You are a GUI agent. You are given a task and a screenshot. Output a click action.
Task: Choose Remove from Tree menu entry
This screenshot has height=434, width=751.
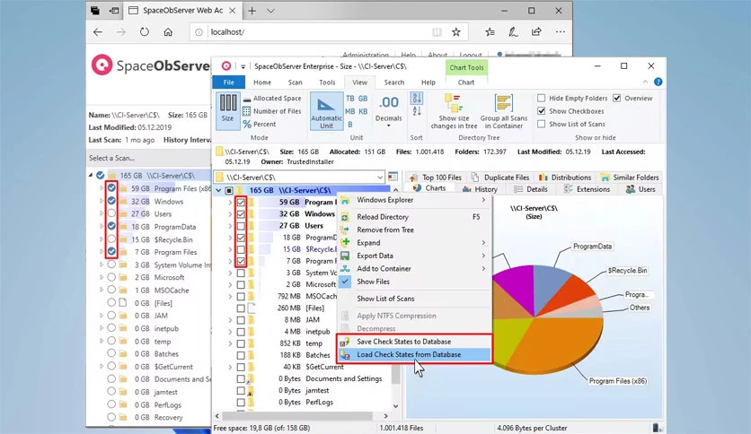click(x=415, y=230)
